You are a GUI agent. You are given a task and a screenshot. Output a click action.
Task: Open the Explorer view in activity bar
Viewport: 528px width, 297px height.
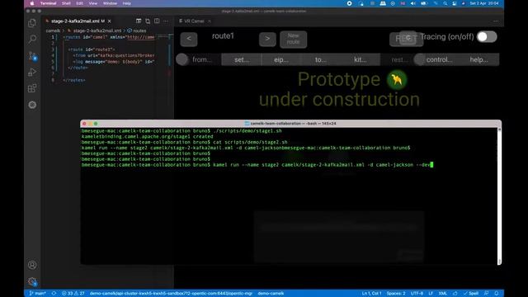(32, 23)
